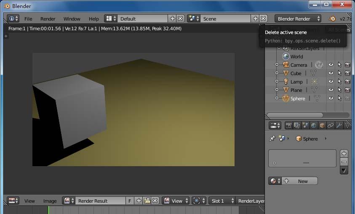Open the Properties editor type selector

275,125
